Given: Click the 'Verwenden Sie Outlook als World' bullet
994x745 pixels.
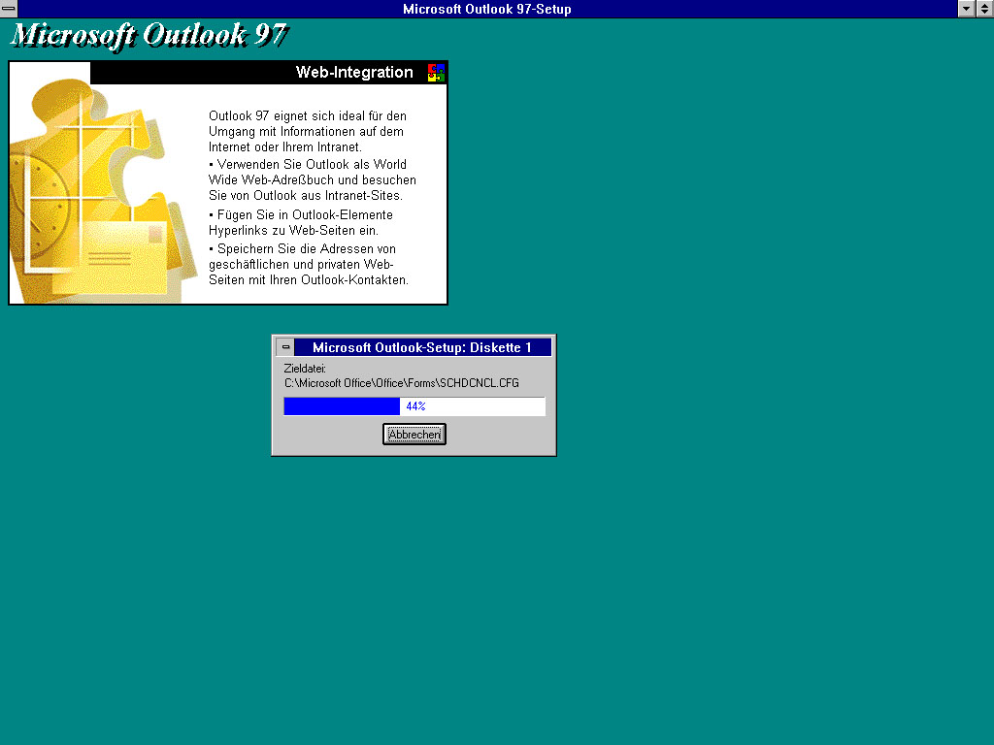Looking at the screenshot, I should (313, 179).
